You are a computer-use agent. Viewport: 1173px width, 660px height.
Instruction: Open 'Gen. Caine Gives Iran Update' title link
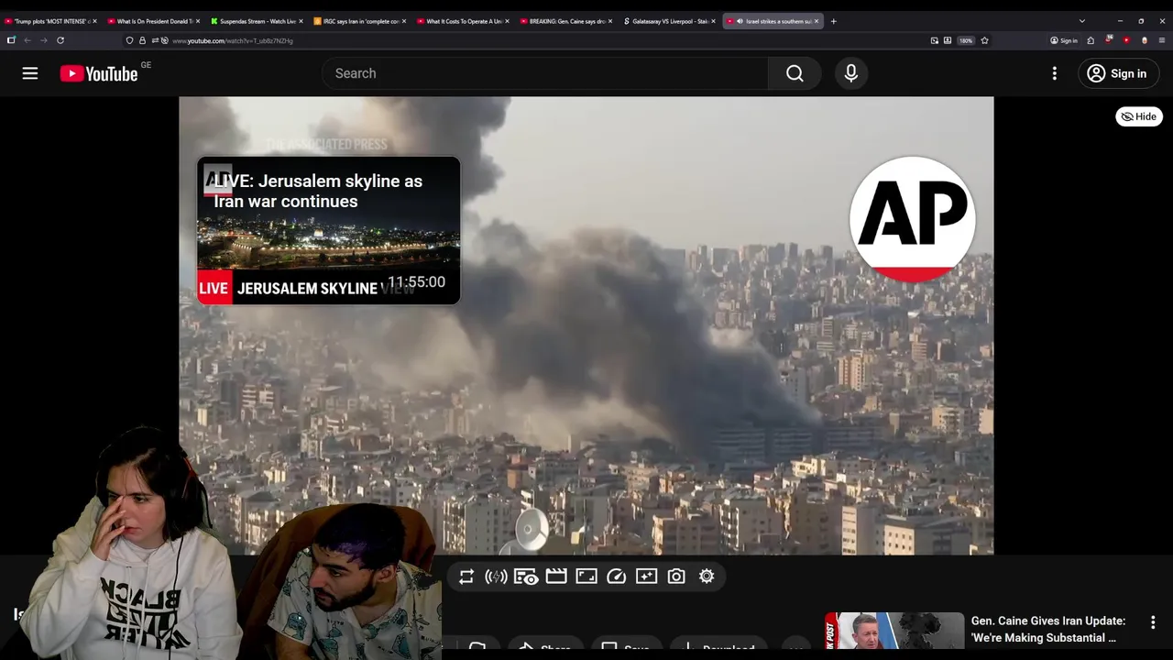point(1048,629)
